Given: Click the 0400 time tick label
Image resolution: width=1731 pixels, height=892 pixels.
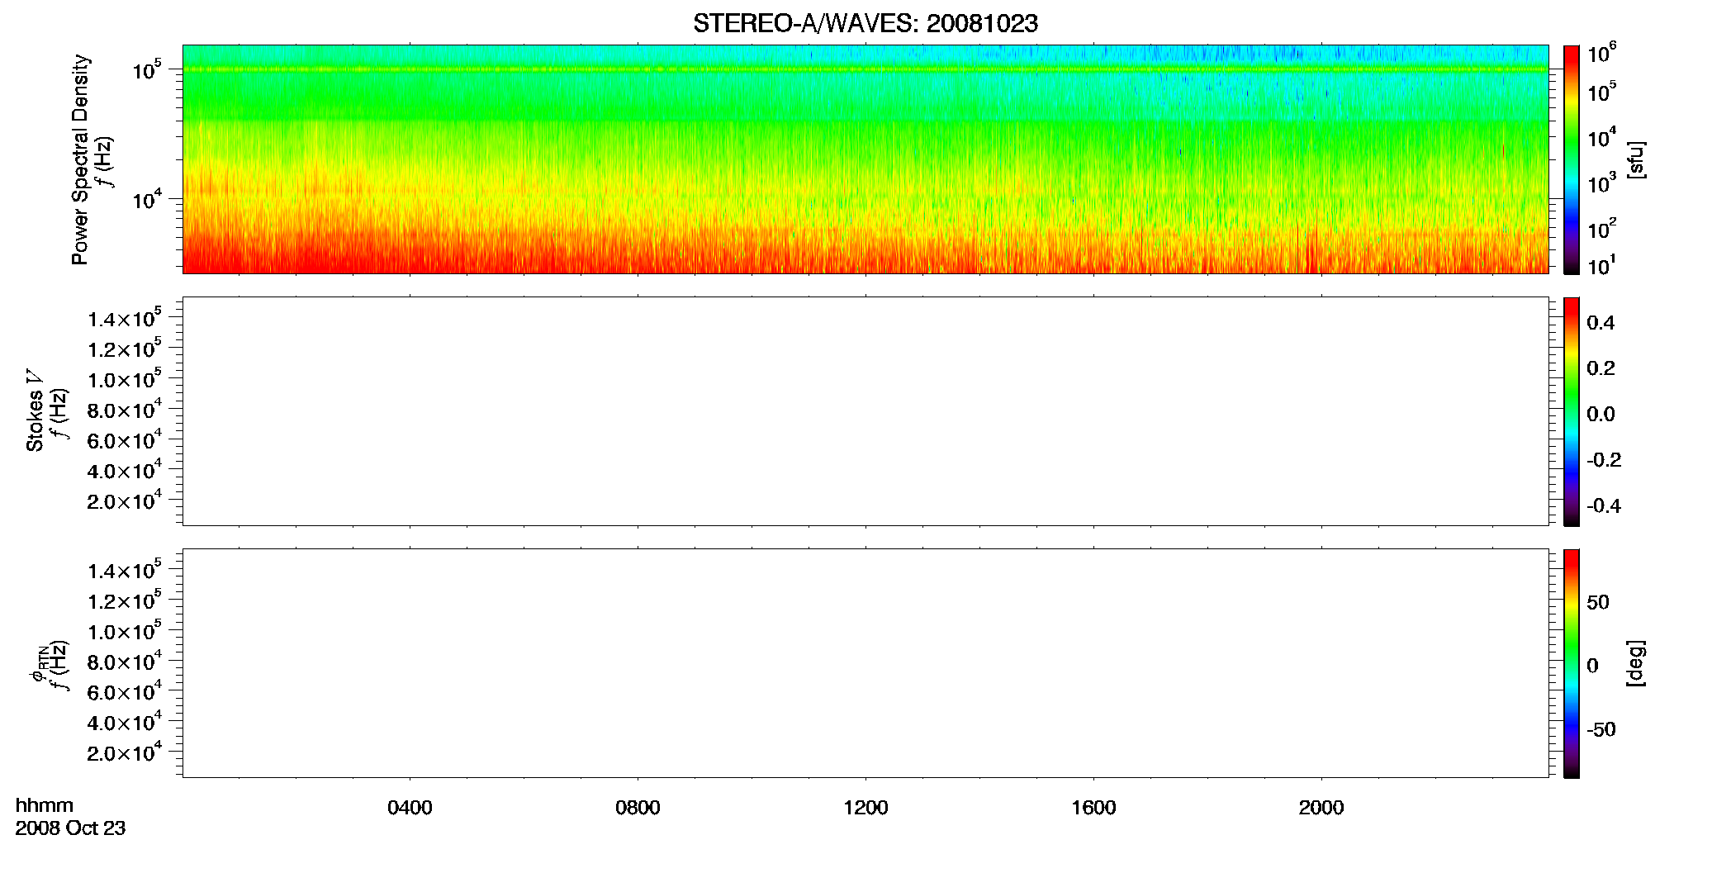Looking at the screenshot, I should (x=410, y=808).
